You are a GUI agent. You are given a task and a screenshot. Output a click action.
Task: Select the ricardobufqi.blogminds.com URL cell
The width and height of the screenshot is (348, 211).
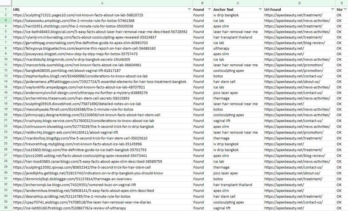coord(102,59)
